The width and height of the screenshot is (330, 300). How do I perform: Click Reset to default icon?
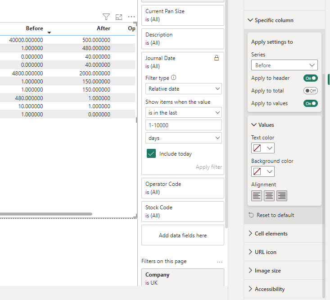(x=251, y=215)
